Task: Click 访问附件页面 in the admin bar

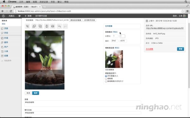Action: [x=41, y=16]
